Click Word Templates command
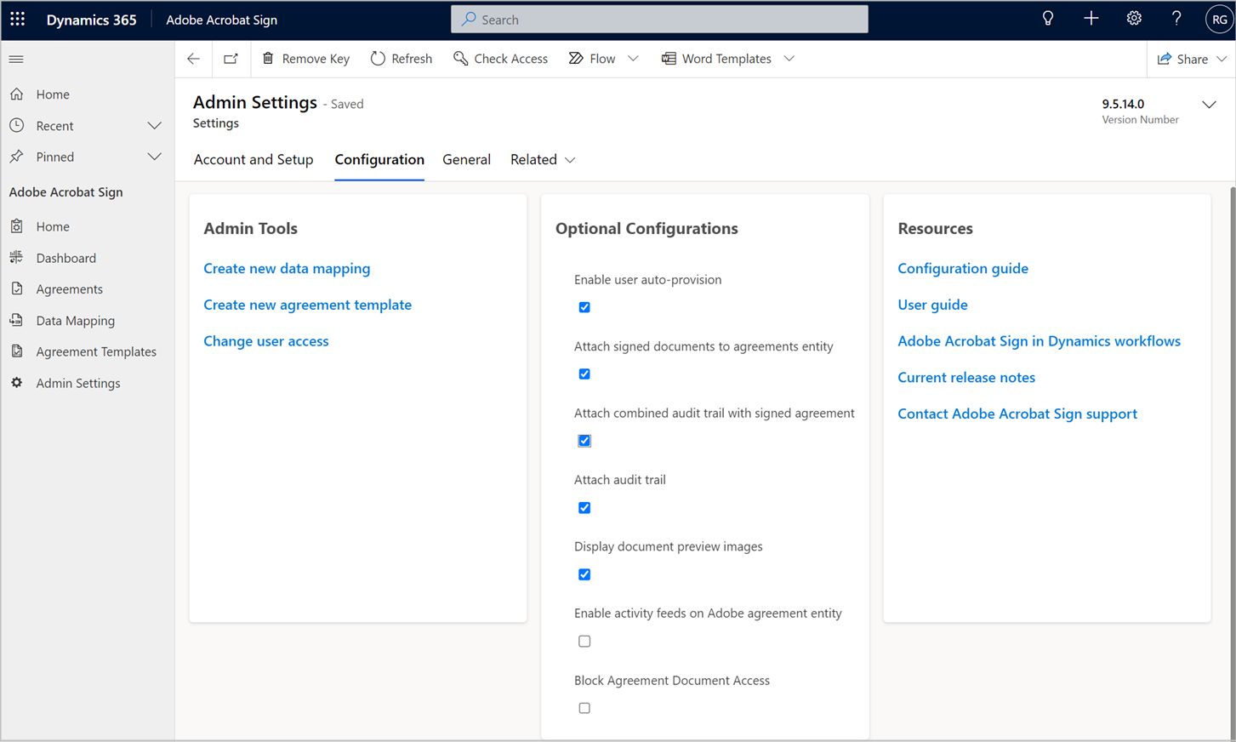 pos(716,59)
